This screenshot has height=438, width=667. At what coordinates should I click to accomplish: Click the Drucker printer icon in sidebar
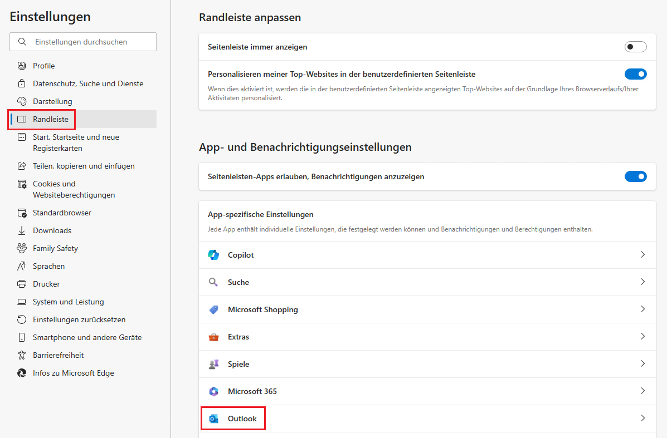(22, 284)
